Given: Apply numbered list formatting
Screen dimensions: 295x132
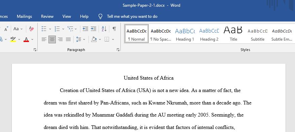Looking at the screenshot, I should coord(57,29).
